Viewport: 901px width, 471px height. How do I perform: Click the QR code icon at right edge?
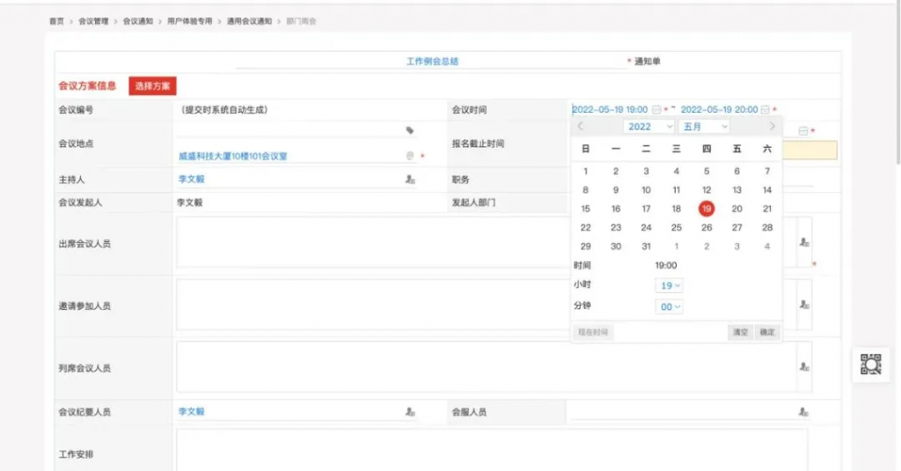coord(870,364)
